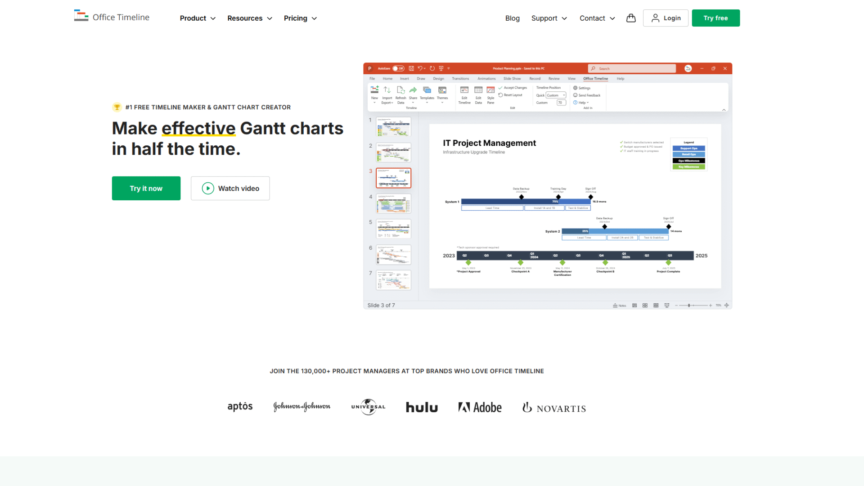Click the trophy badge icon
This screenshot has width=864, height=486.
coord(117,107)
